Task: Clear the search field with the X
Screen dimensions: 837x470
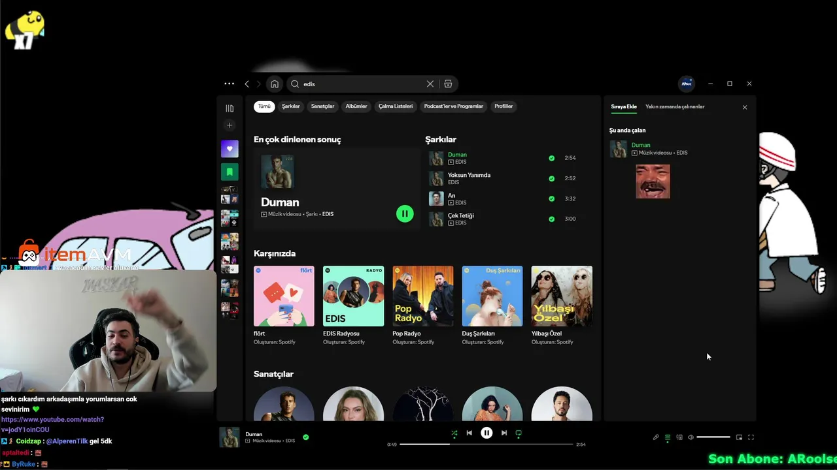Action: 430,84
